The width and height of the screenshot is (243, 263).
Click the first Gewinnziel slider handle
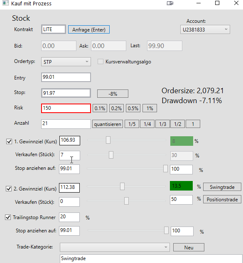108,140
